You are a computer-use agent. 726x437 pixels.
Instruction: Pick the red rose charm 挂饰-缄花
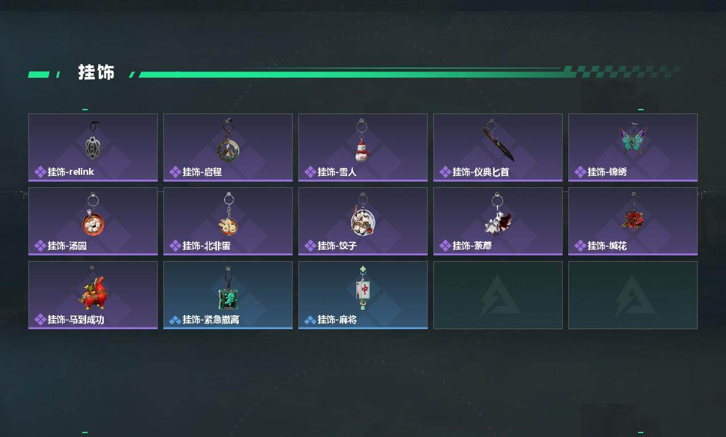632,216
